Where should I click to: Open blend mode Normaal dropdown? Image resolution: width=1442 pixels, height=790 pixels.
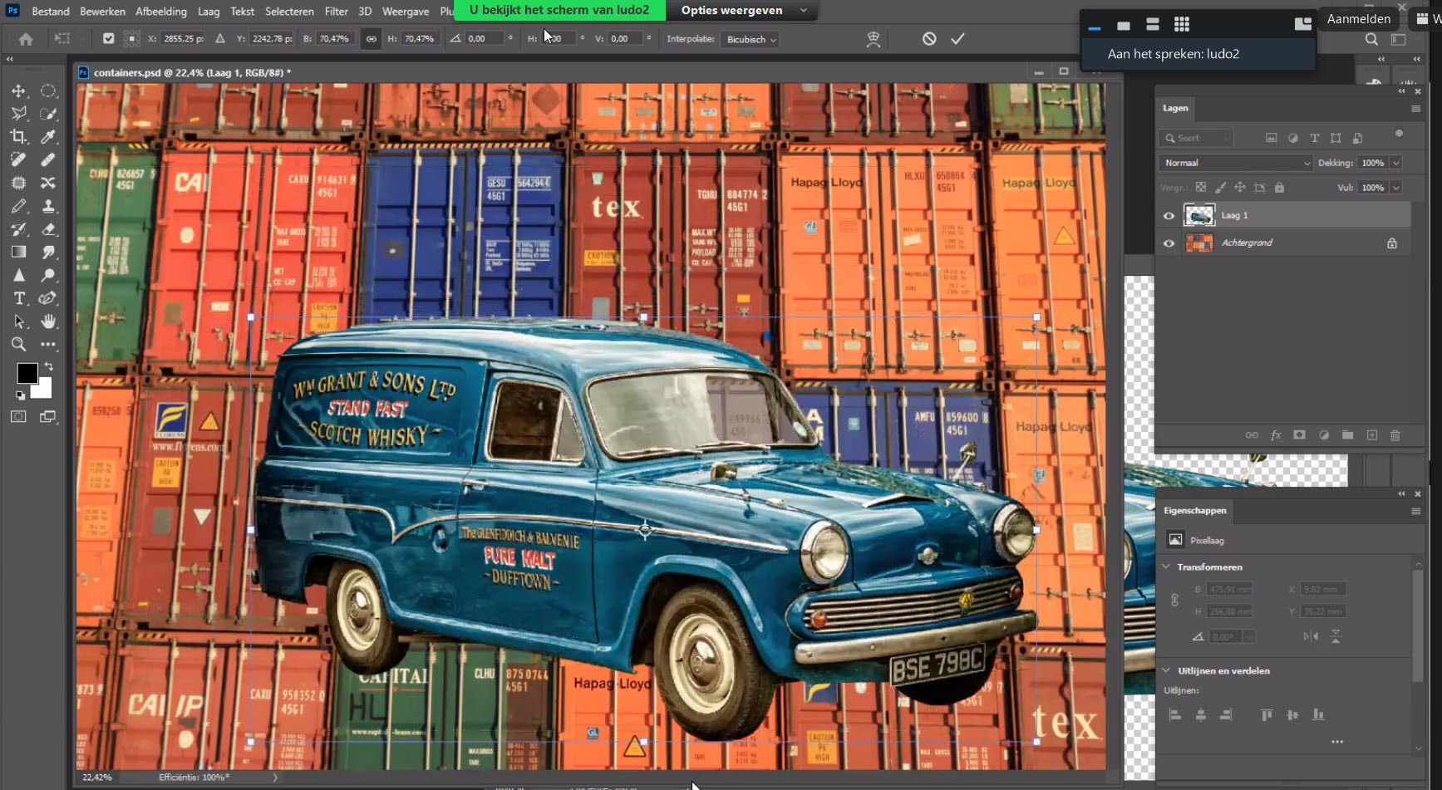[1235, 163]
